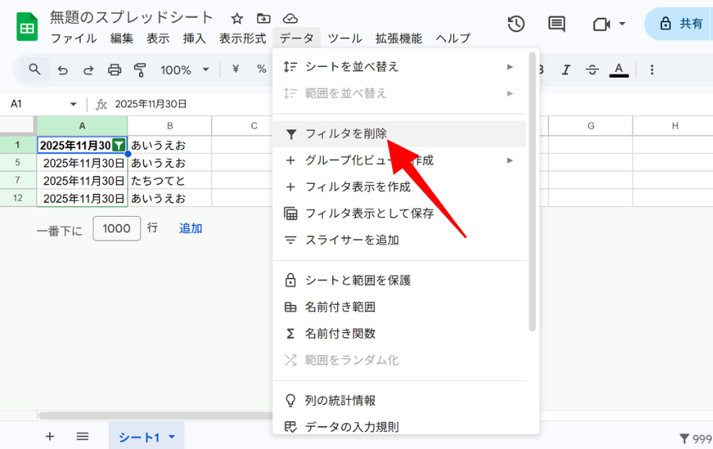Click the cloud document status icon
This screenshot has height=449, width=713.
(290, 19)
